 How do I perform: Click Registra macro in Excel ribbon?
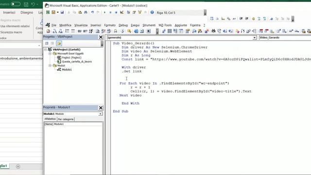tap(10, 20)
